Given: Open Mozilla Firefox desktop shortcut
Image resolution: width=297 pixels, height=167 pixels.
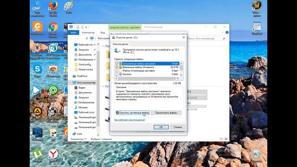Looking at the screenshot, I should click(x=53, y=8).
